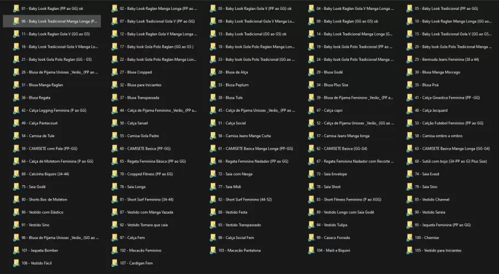Select the 74 - Saia Evasê folder icon
Image resolution: width=499 pixels, height=274 pixels.
click(x=410, y=174)
